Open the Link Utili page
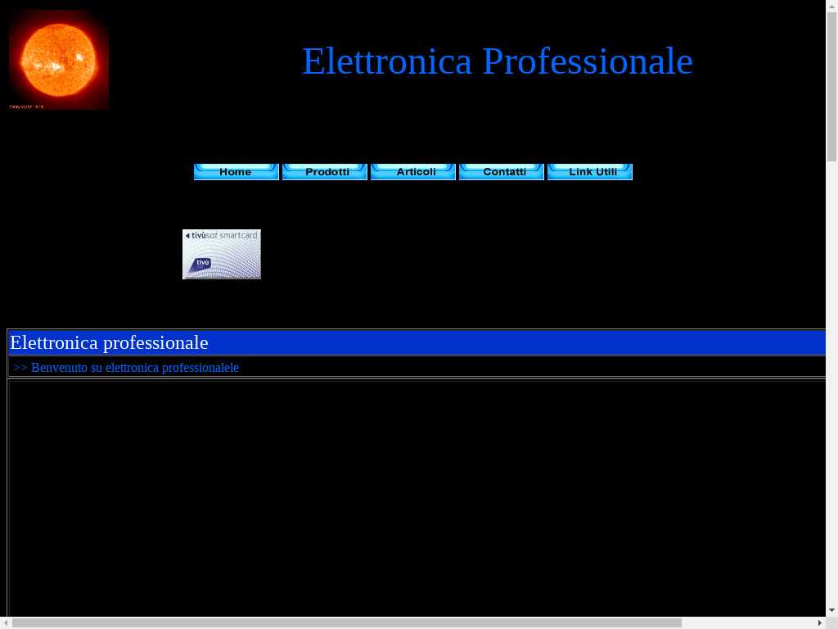838x629 pixels. [x=589, y=172]
